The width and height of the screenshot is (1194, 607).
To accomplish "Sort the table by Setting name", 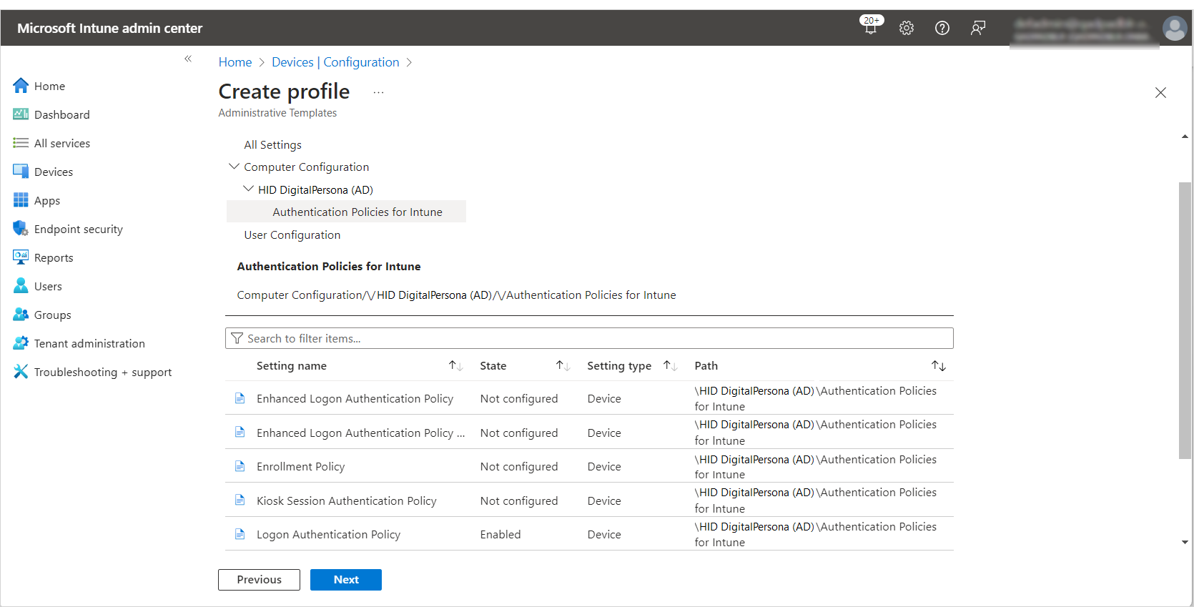I will pos(455,366).
